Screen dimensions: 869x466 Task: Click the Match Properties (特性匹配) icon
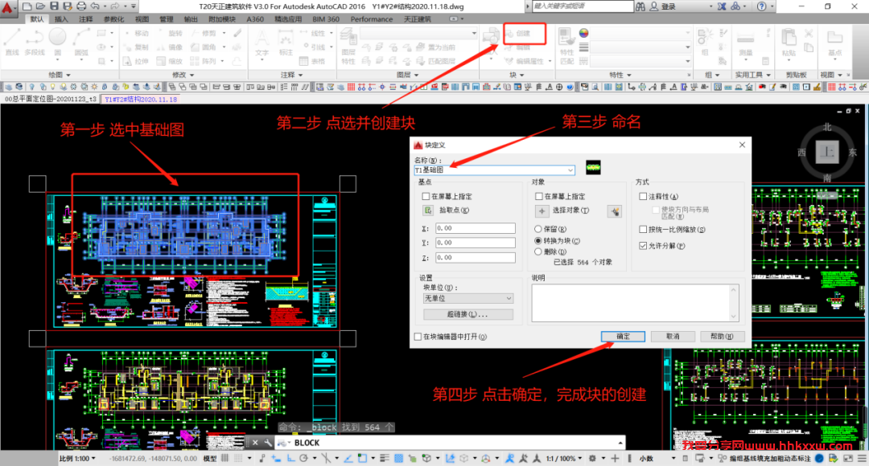(x=566, y=47)
